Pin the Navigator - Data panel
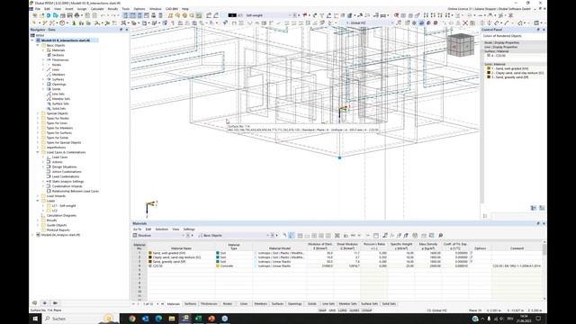 coord(121,30)
